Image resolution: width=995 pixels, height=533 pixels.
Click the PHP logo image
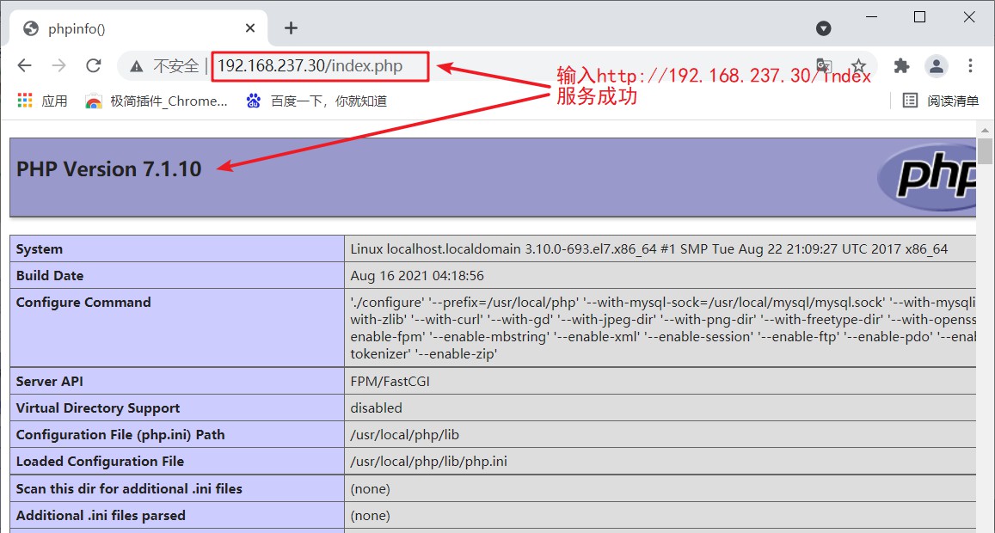click(927, 177)
